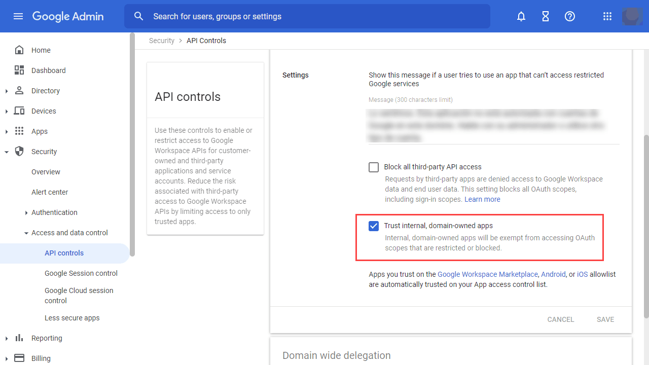649x365 pixels.
Task: Open notifications bell
Action: (x=521, y=16)
